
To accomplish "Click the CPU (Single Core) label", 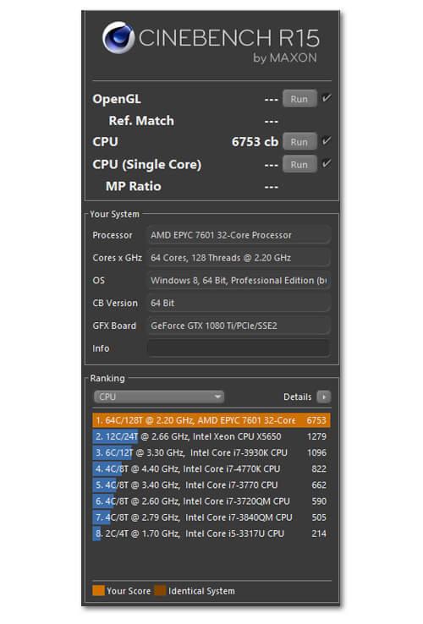I will (x=147, y=164).
